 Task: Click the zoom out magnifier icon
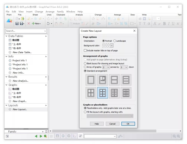click(174, 136)
